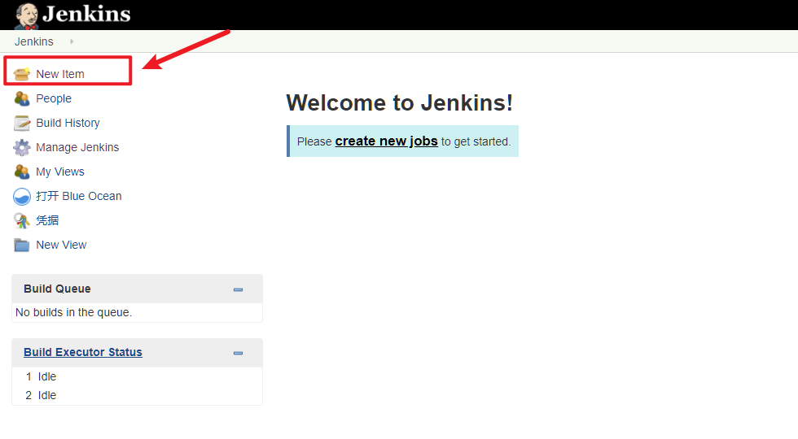Click the Manage Jenkins gear icon

[x=22, y=147]
